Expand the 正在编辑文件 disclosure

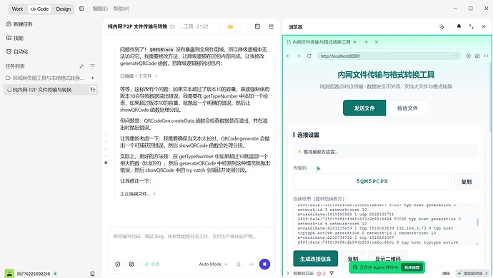(x=138, y=194)
